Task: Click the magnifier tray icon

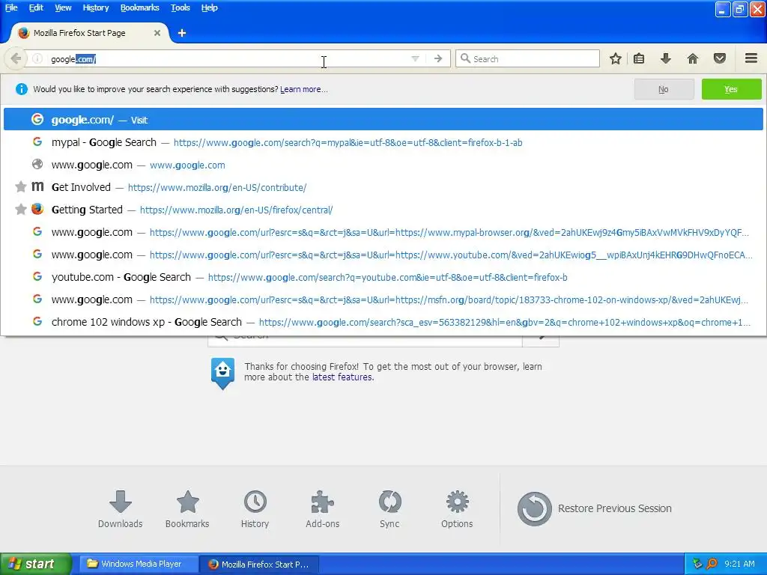Action: [712, 564]
